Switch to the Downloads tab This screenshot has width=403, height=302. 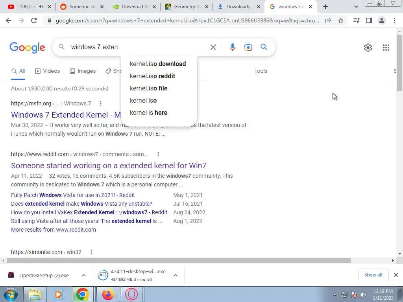point(238,7)
